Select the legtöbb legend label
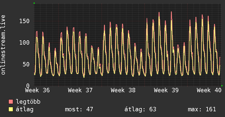Viewport: 225px width, 117px height. tap(28, 101)
